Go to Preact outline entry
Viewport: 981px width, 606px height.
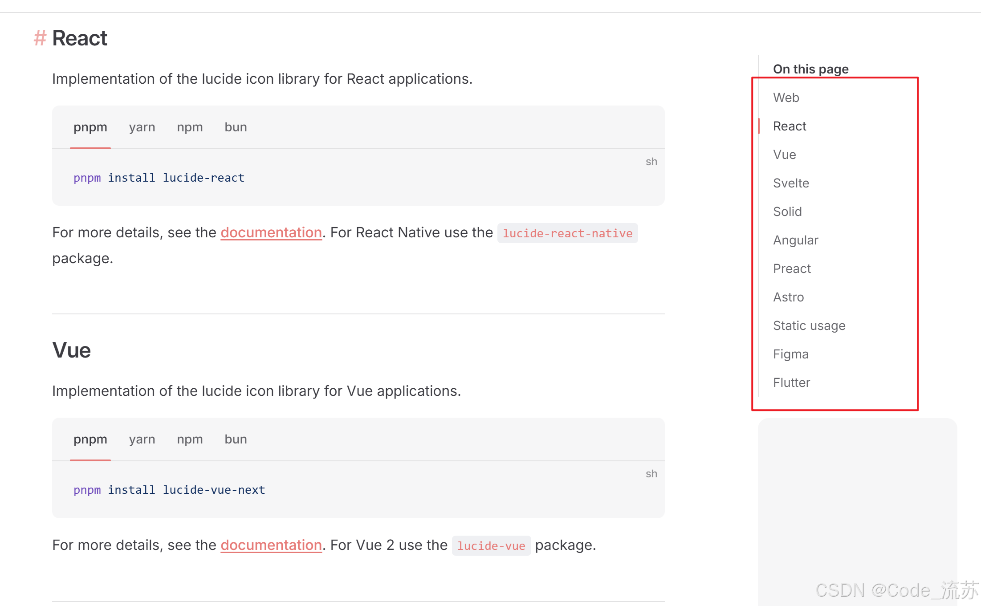(x=792, y=269)
